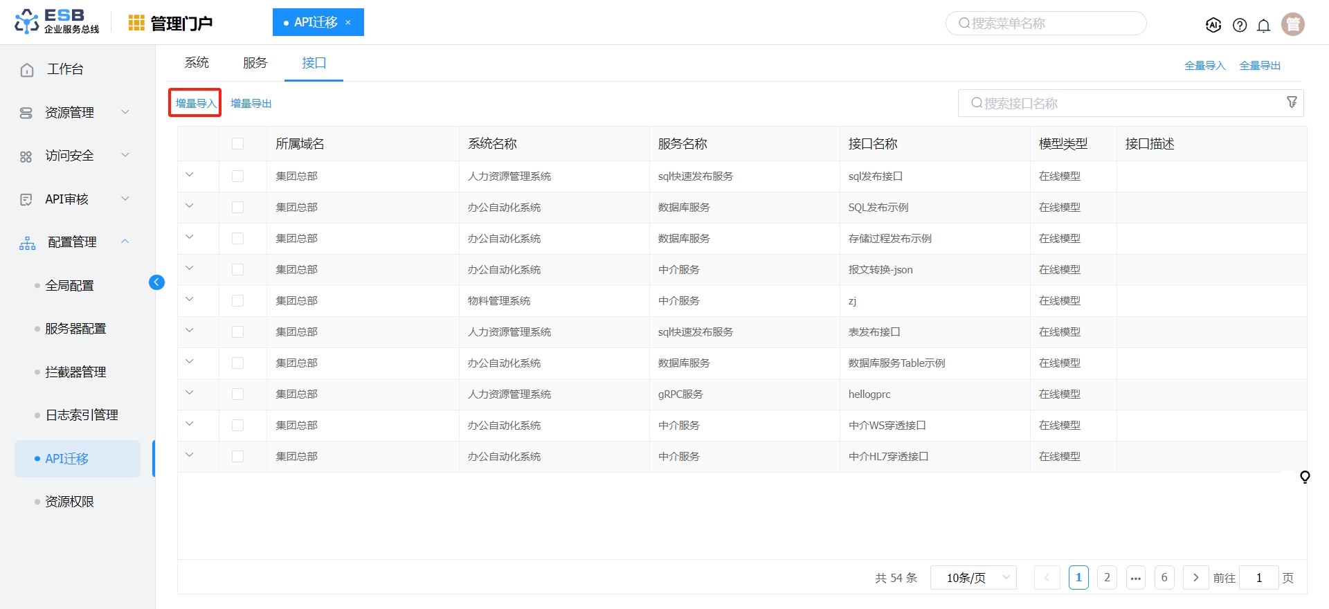Image resolution: width=1329 pixels, height=609 pixels.
Task: Open the 10条/页 page size dropdown
Action: tap(973, 578)
